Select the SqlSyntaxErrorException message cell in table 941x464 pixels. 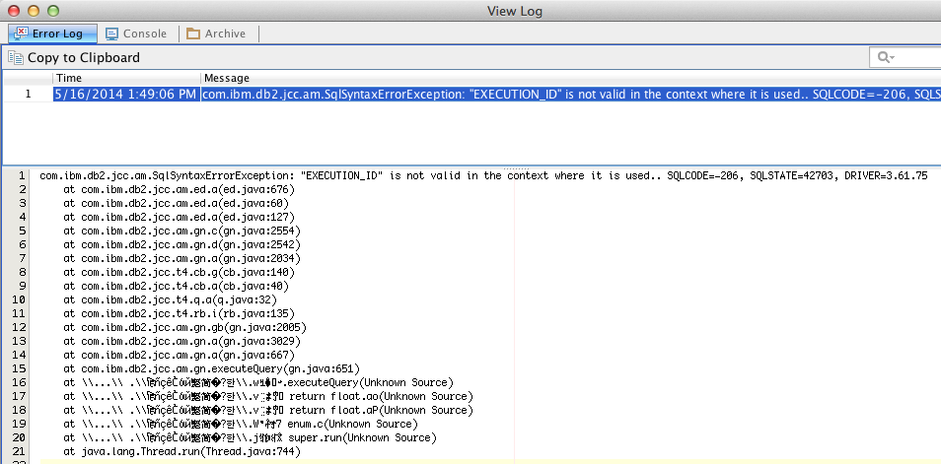pyautogui.click(x=571, y=95)
